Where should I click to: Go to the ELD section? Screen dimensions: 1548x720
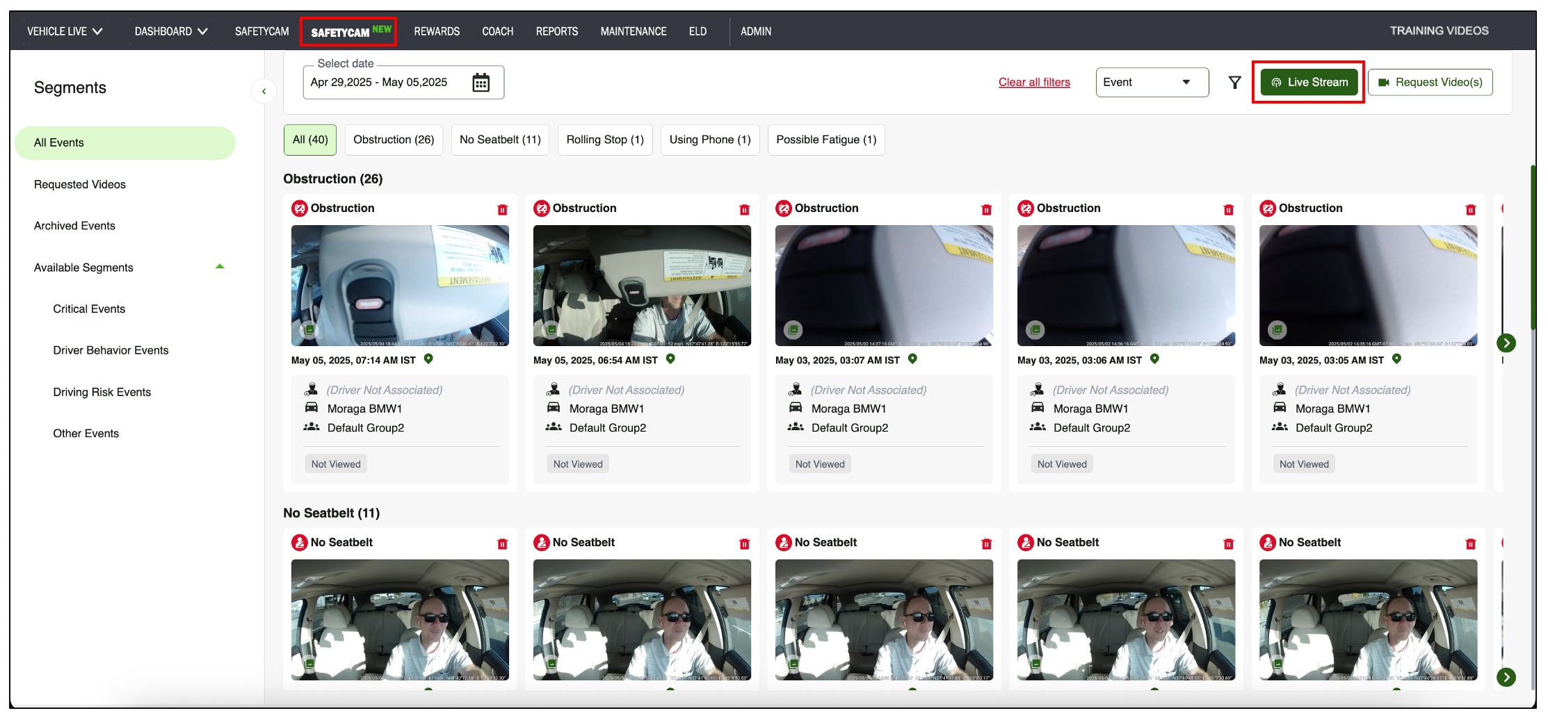click(698, 31)
